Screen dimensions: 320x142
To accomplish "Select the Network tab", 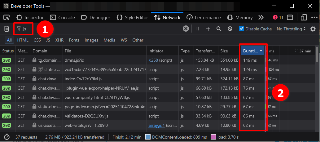I will pyautogui.click(x=167, y=18).
